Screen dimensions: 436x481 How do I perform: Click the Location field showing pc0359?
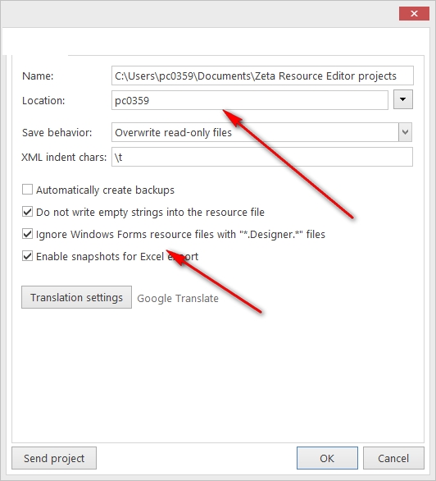[250, 100]
